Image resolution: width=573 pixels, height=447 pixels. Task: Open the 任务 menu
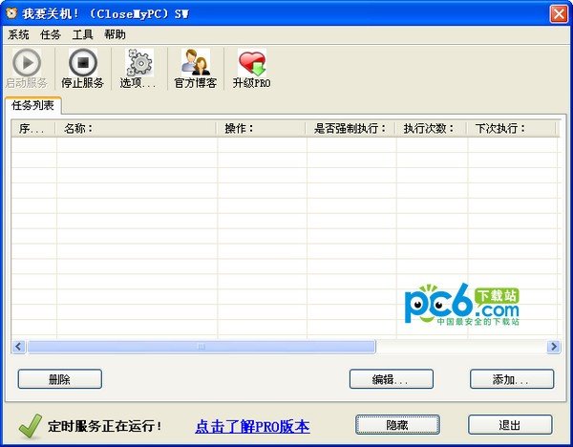(x=51, y=34)
